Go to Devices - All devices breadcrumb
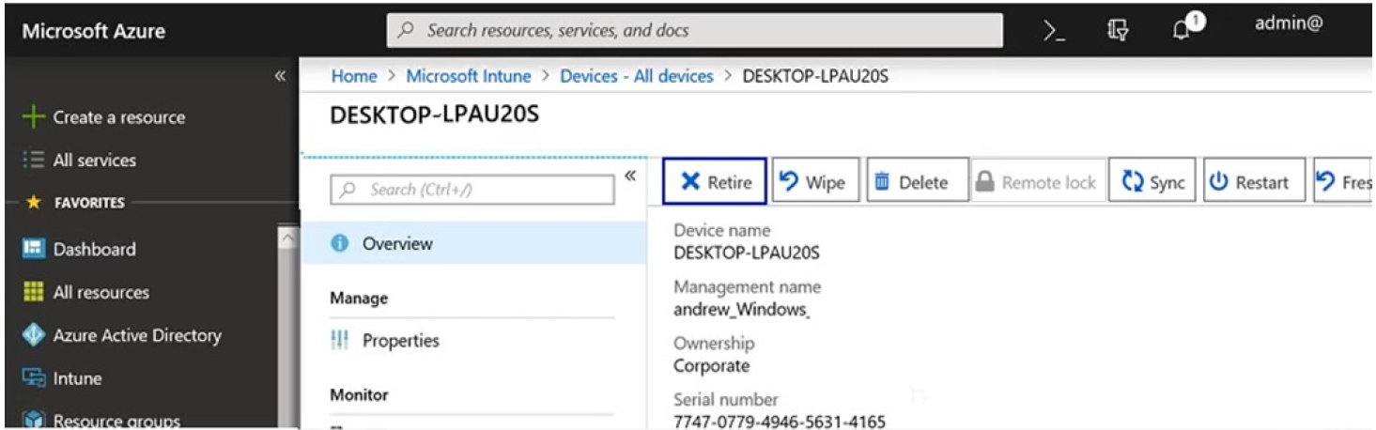Image resolution: width=1376 pixels, height=430 pixels. 637,76
